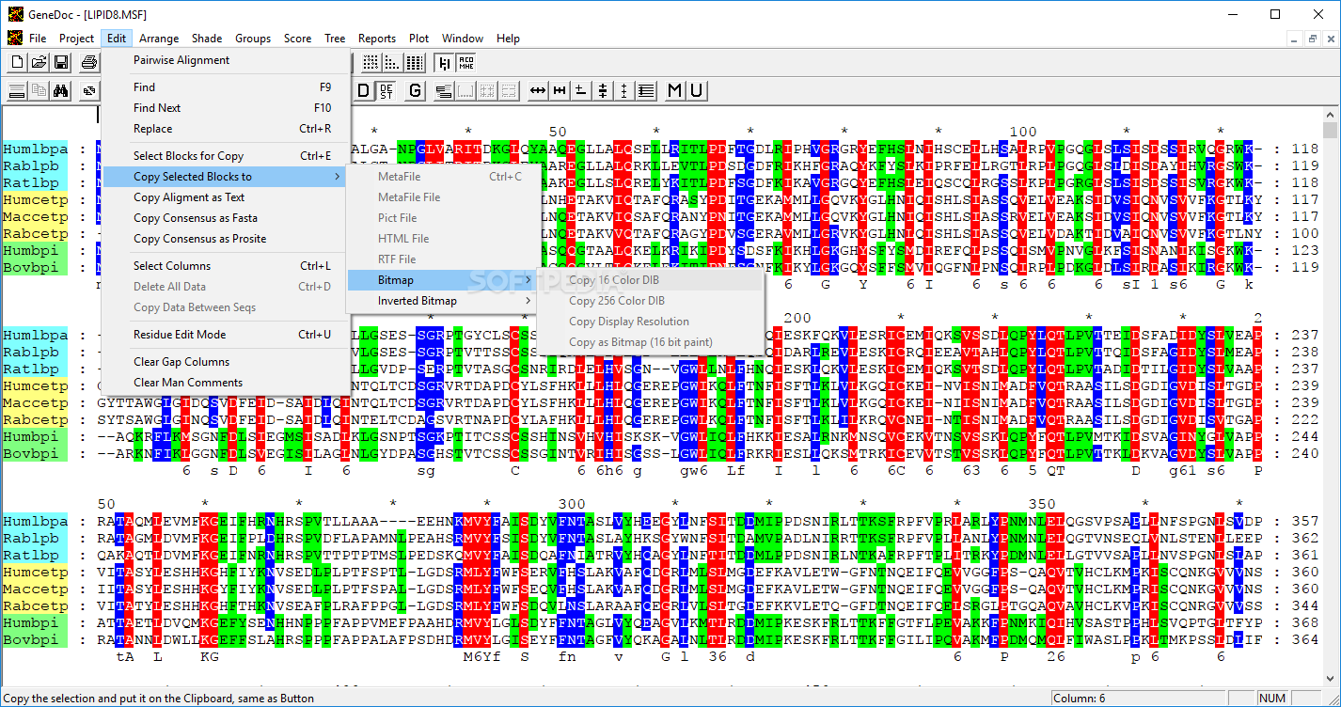Click the vertical arrows with center line icon
Image resolution: width=1341 pixels, height=707 pixels.
603,91
